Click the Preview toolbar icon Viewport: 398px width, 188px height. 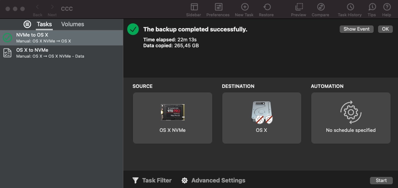[299, 7]
